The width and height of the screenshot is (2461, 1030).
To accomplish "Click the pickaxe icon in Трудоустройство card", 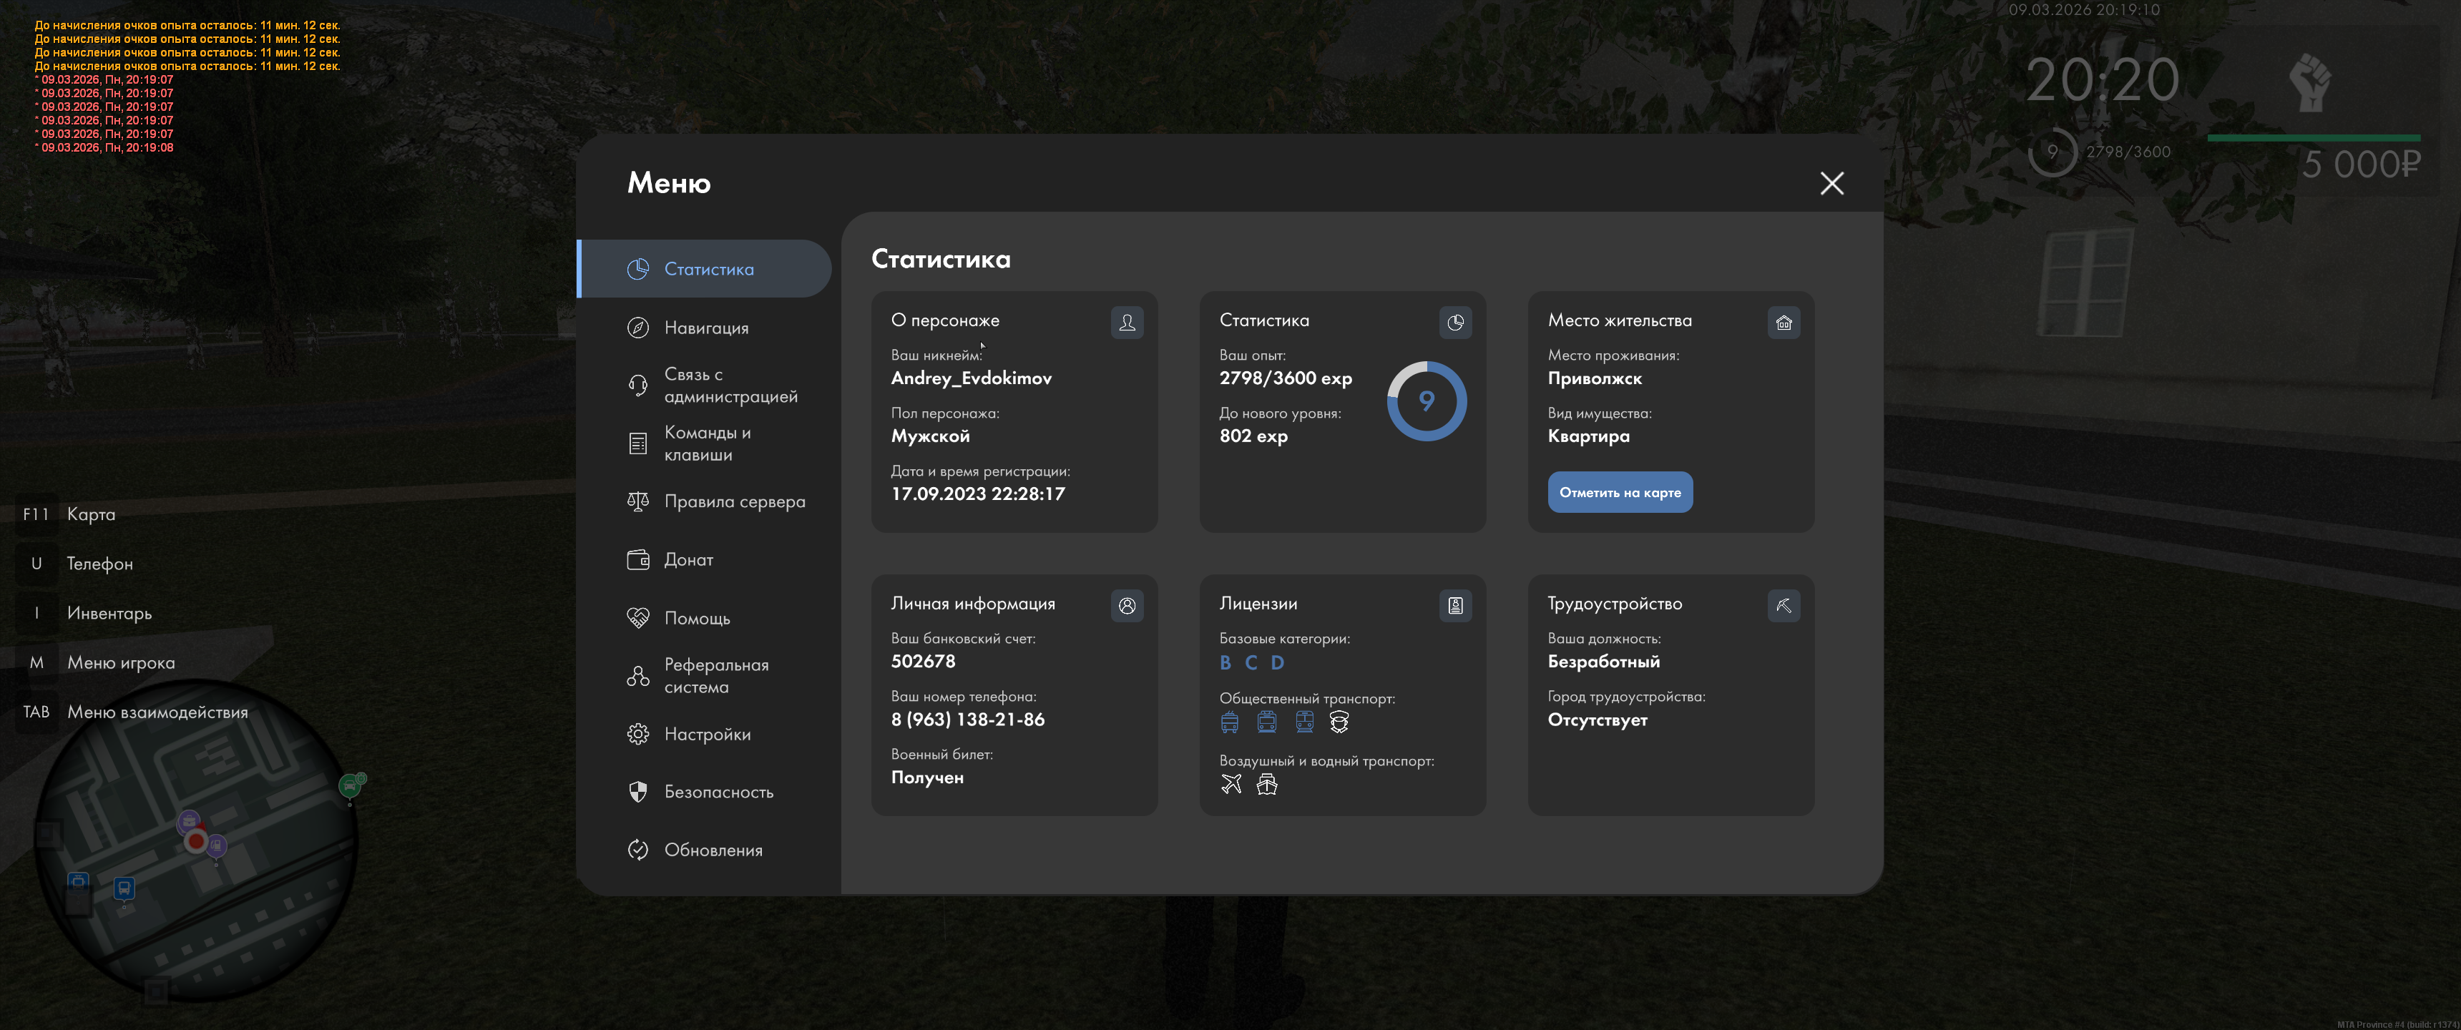I will click(x=1783, y=606).
